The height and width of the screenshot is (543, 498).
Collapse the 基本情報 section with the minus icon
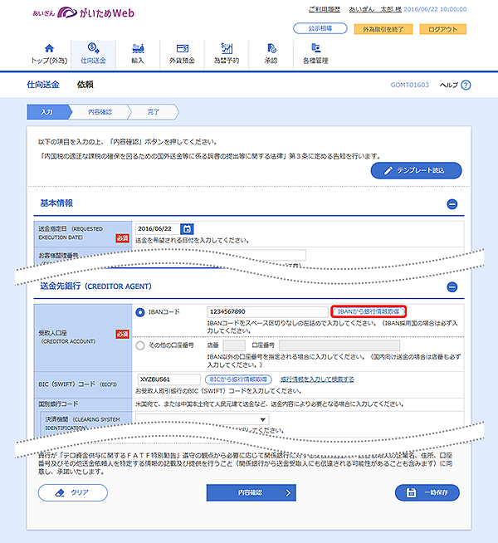(452, 203)
